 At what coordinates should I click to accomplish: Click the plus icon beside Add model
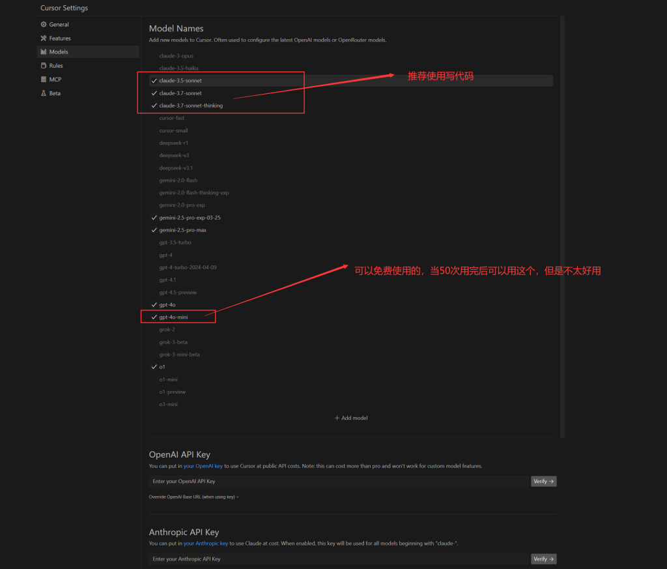tap(337, 418)
